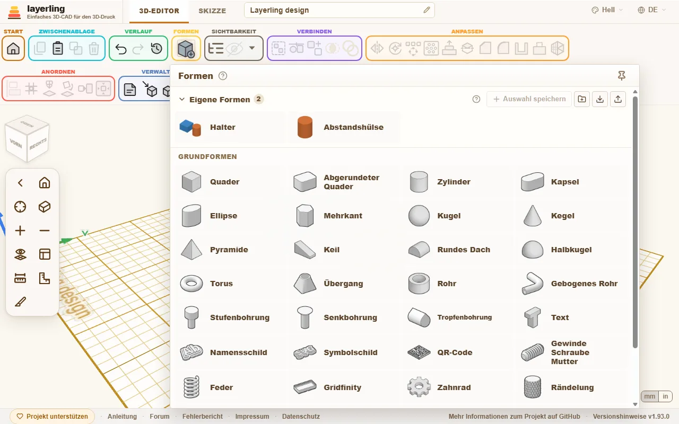The image size is (679, 424).
Task: Click the stepped L-shape dimension icon
Action: (x=45, y=278)
